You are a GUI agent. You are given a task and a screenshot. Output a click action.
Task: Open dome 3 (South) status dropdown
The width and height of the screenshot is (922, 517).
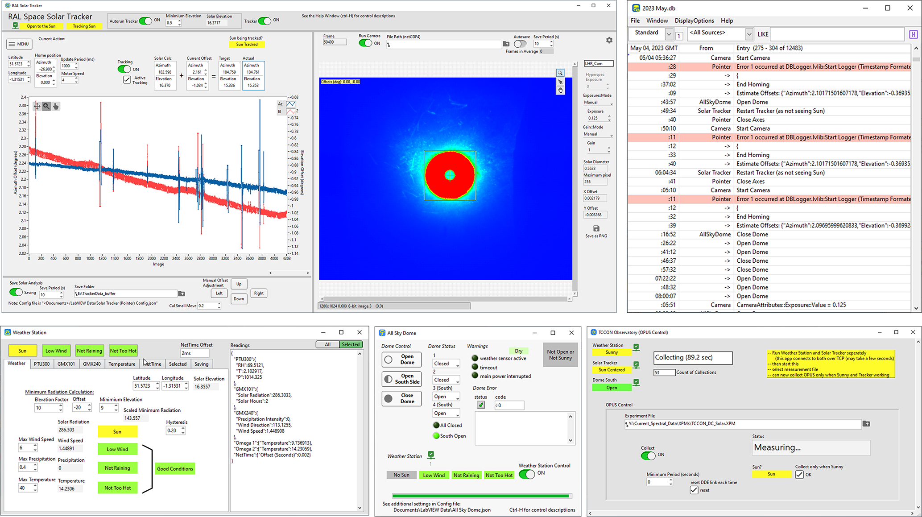click(x=446, y=397)
